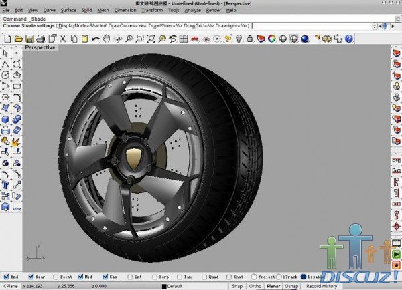This screenshot has height=290, width=402.
Task: Click the Print icon in toolbar
Action: pos(40,39)
